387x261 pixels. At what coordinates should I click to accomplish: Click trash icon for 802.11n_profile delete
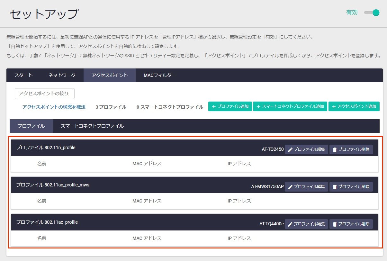tap(335, 150)
